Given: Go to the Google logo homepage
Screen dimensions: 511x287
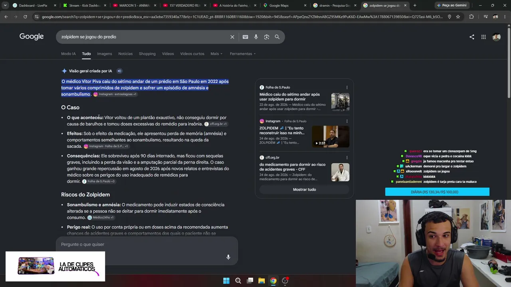Looking at the screenshot, I should 32,37.
